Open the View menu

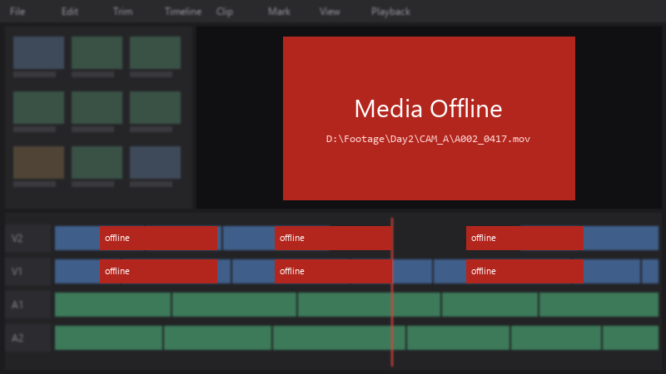[x=330, y=12]
